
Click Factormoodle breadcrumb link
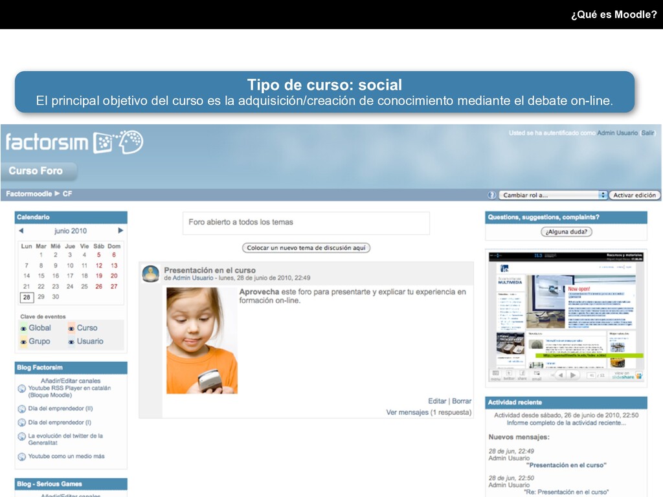point(28,193)
